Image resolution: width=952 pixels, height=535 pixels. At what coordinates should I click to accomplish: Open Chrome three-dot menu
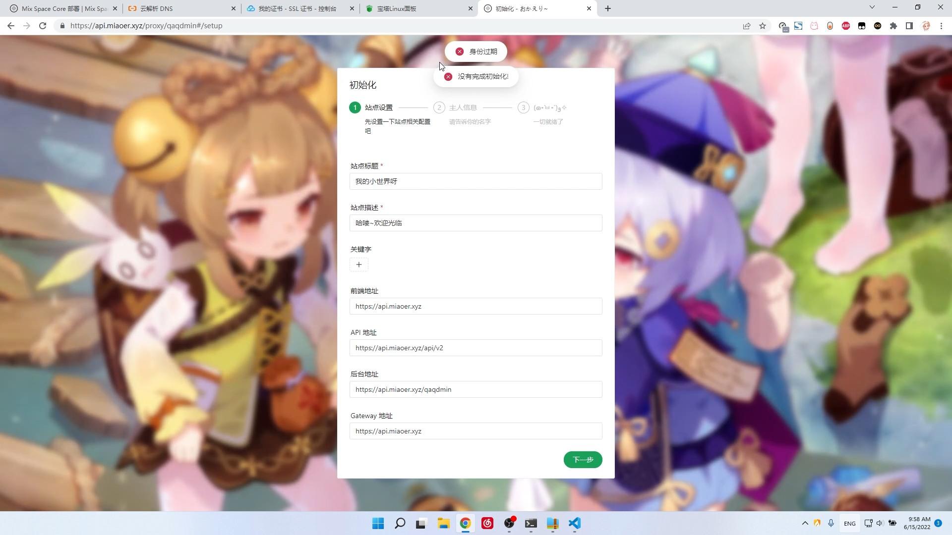click(x=941, y=26)
